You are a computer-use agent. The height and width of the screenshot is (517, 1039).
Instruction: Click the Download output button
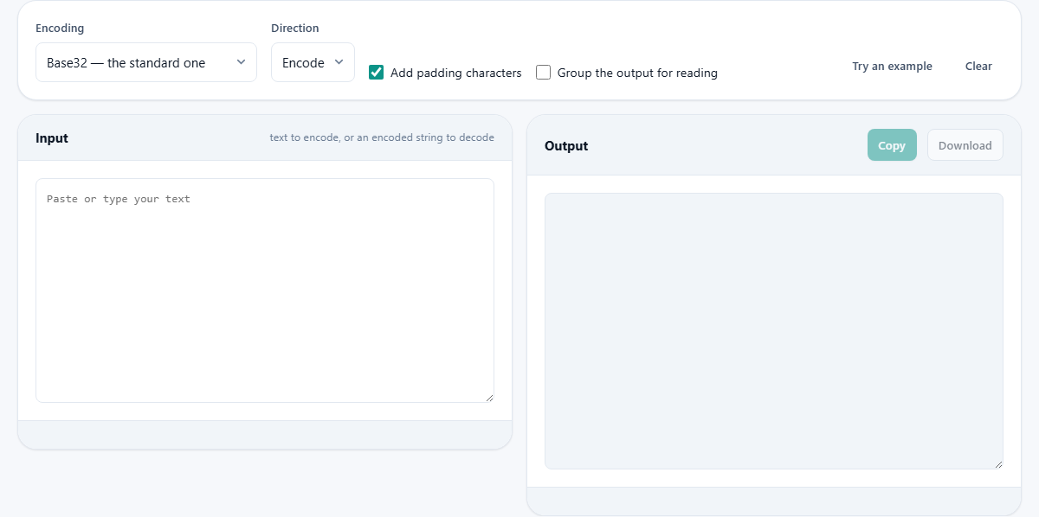point(965,145)
